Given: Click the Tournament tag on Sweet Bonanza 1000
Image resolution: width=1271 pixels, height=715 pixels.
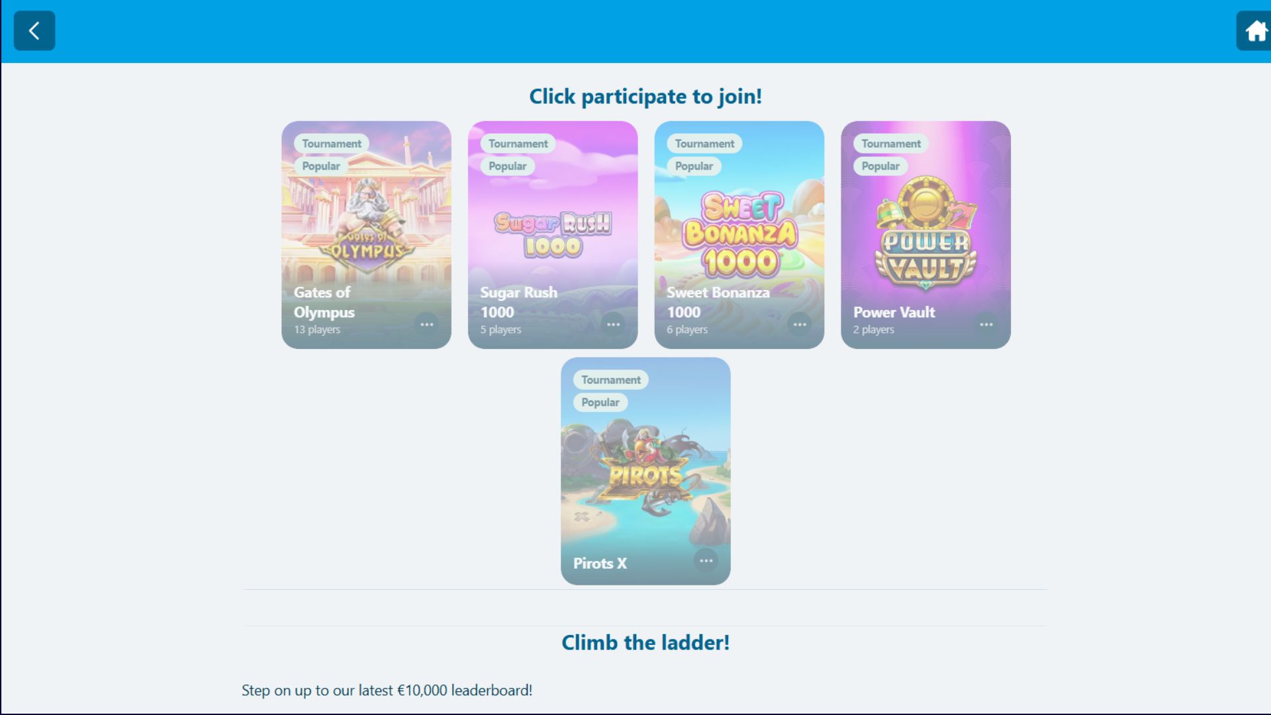Looking at the screenshot, I should point(704,144).
